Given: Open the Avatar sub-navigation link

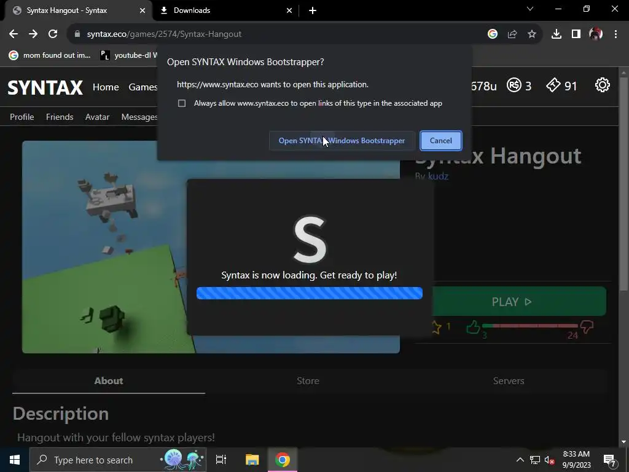Looking at the screenshot, I should pyautogui.click(x=97, y=117).
